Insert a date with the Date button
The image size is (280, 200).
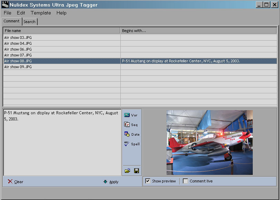tap(132, 134)
